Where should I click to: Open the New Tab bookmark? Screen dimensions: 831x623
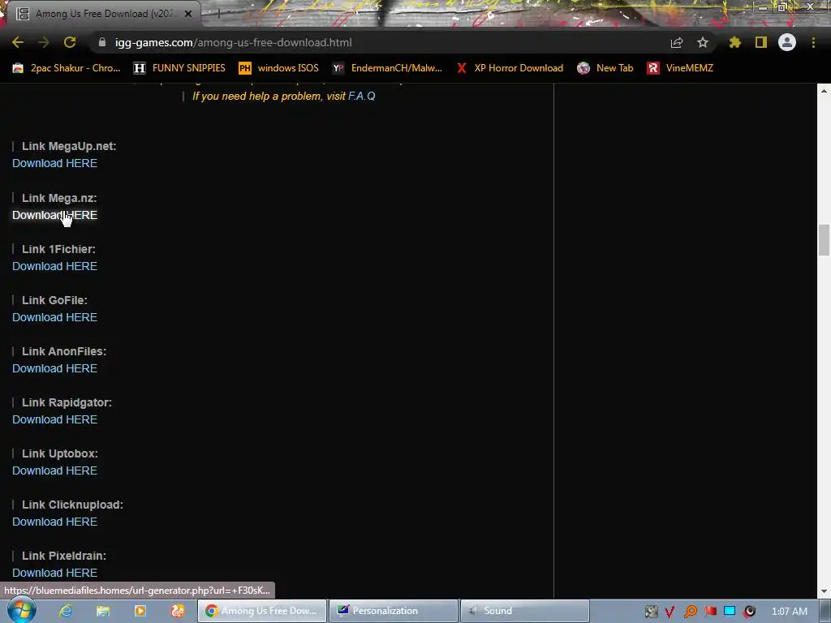coord(605,68)
